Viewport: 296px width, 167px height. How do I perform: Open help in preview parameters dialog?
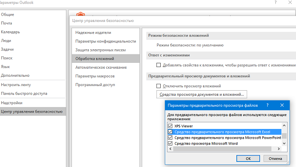(x=267, y=105)
